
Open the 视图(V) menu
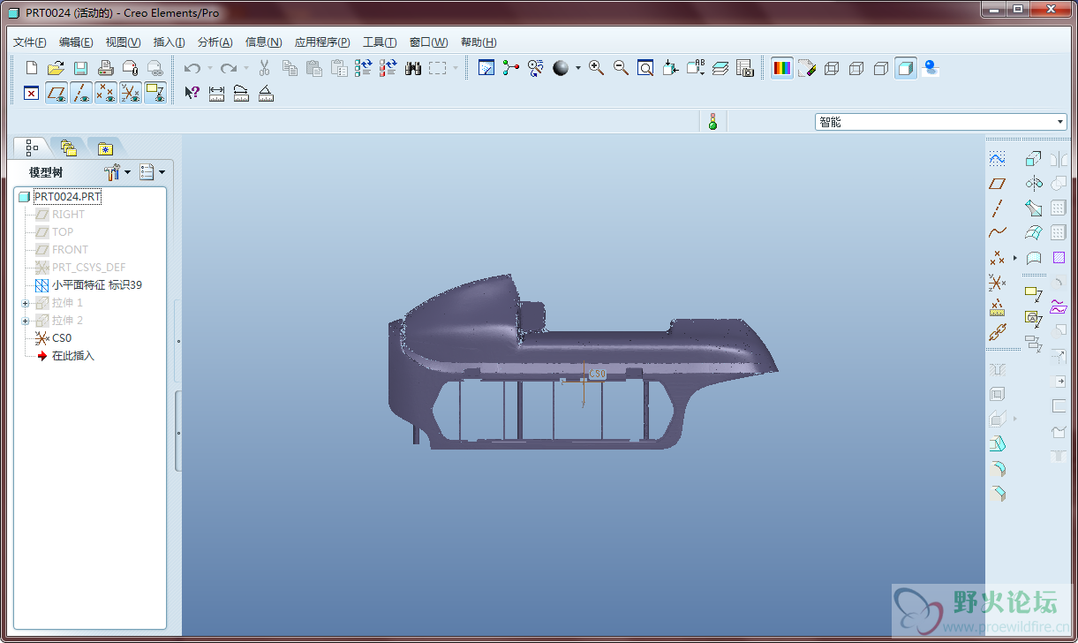(123, 42)
